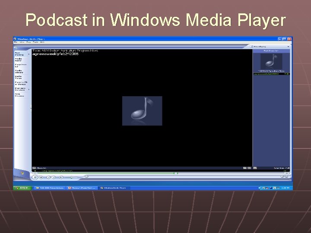Click the playlist options icon beside Total Time

pos(255,168)
